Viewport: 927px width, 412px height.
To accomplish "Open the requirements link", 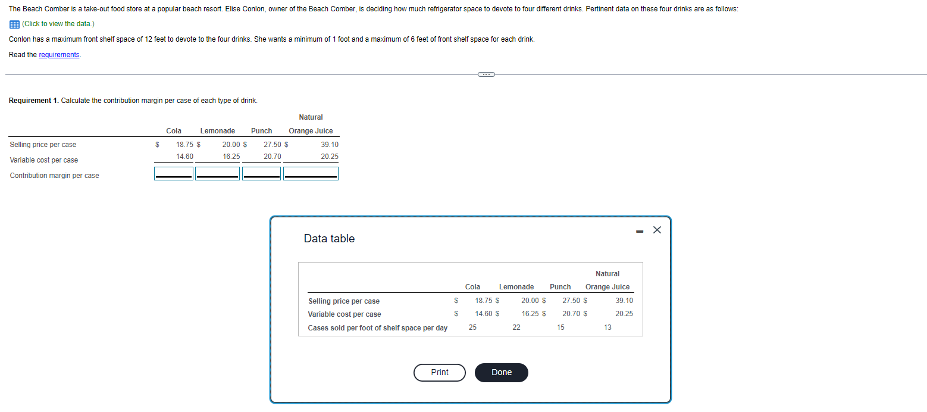I will tap(59, 55).
